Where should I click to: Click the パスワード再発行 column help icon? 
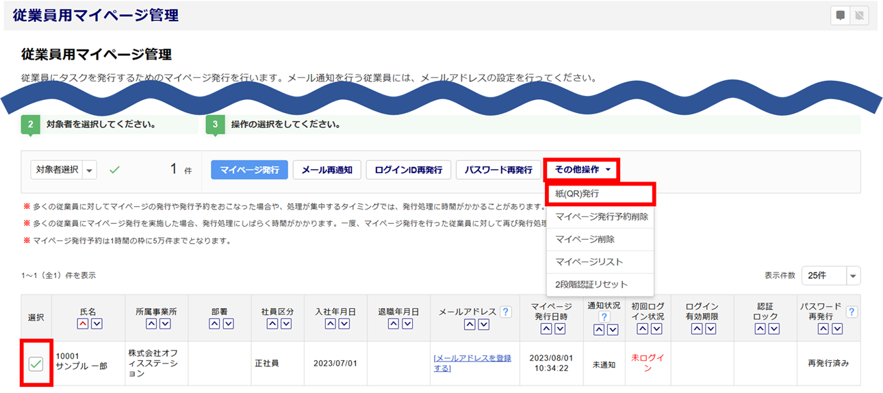coord(852,312)
